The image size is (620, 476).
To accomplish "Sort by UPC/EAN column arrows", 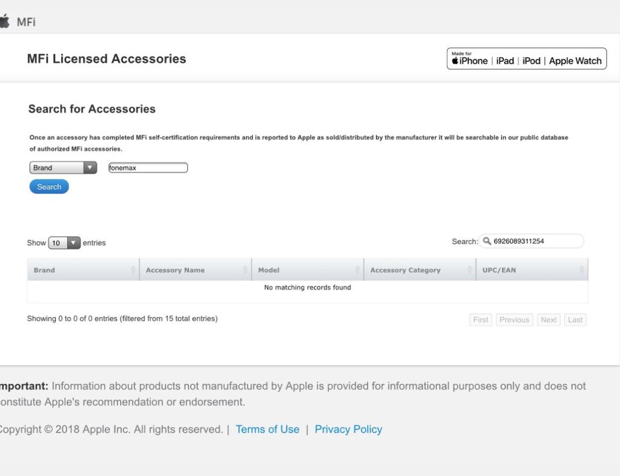I will click(581, 269).
